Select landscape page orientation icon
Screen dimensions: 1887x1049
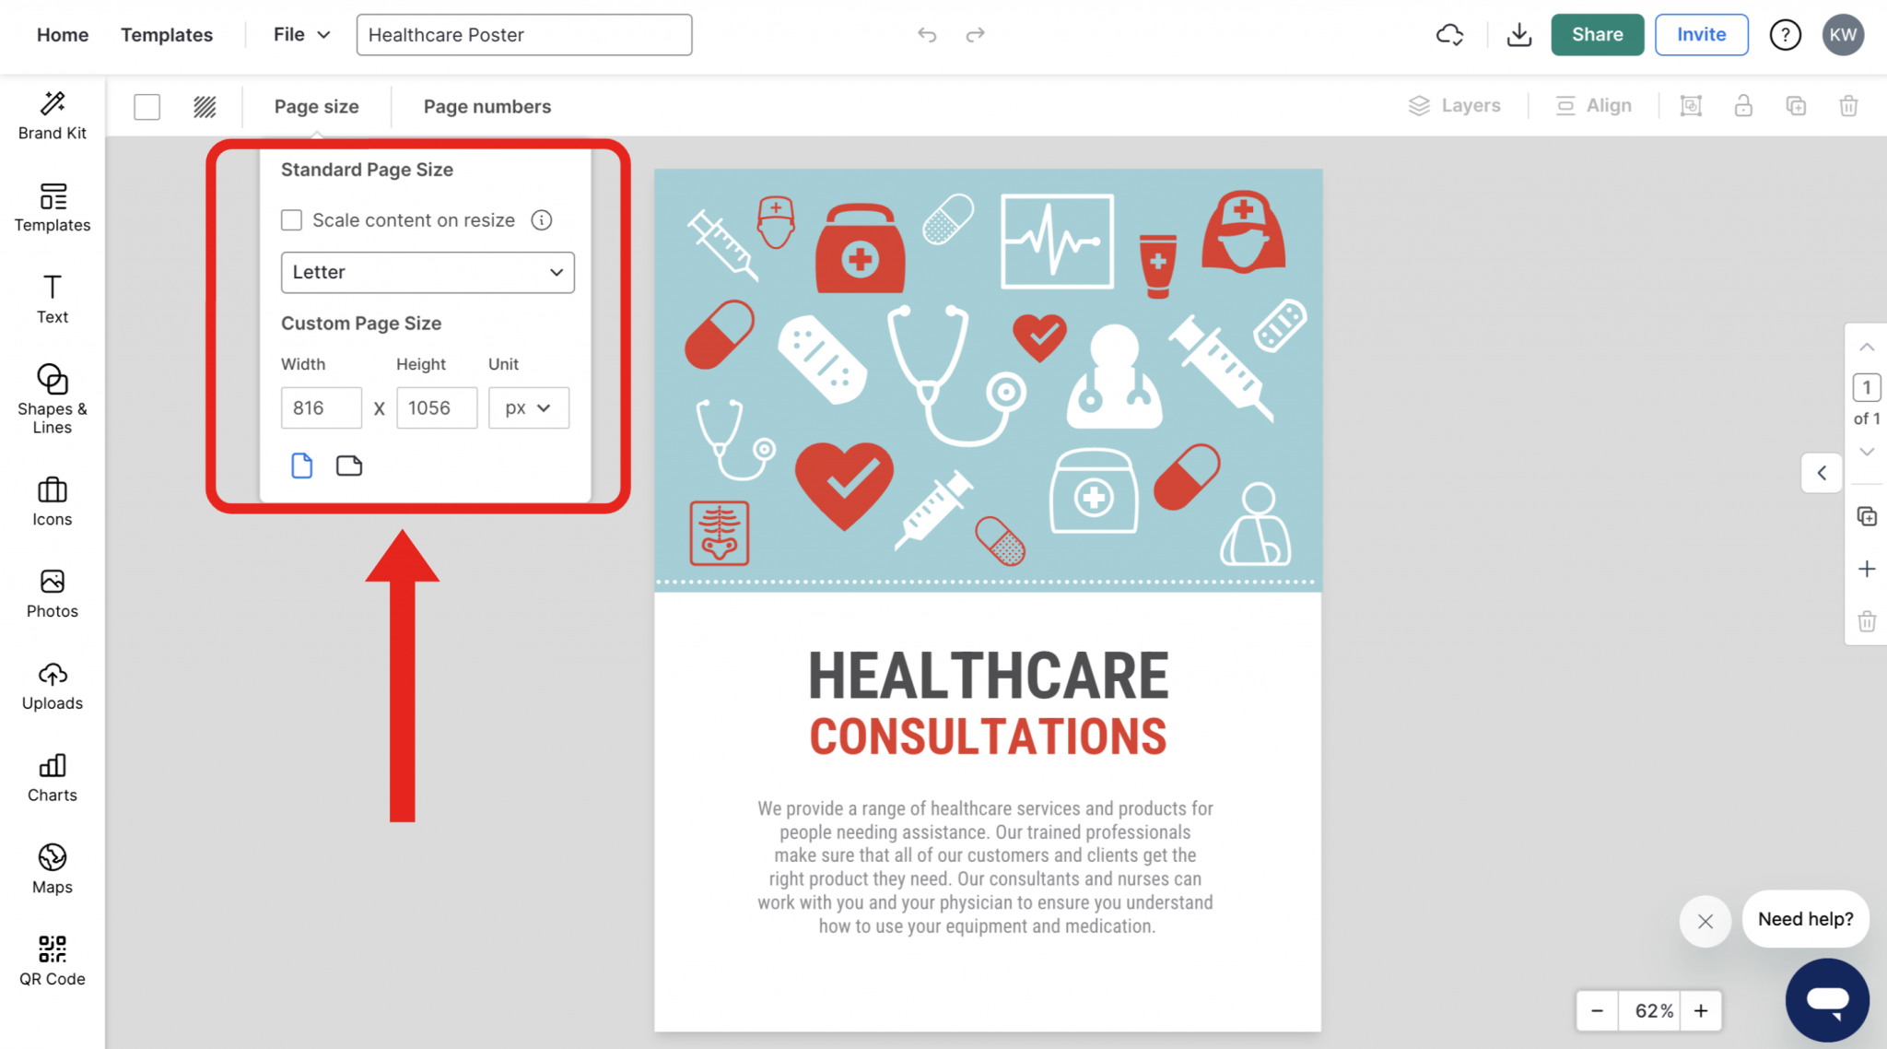pyautogui.click(x=349, y=466)
